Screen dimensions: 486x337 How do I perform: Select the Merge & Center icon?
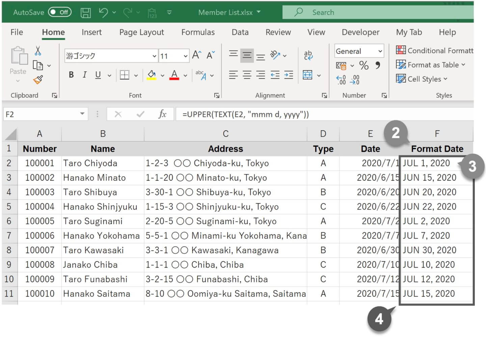point(308,75)
